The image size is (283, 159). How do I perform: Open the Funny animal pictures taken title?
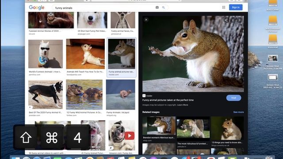tap(168, 100)
